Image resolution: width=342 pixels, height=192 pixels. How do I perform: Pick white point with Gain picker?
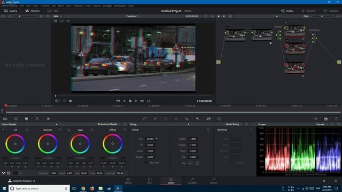click(x=69, y=130)
